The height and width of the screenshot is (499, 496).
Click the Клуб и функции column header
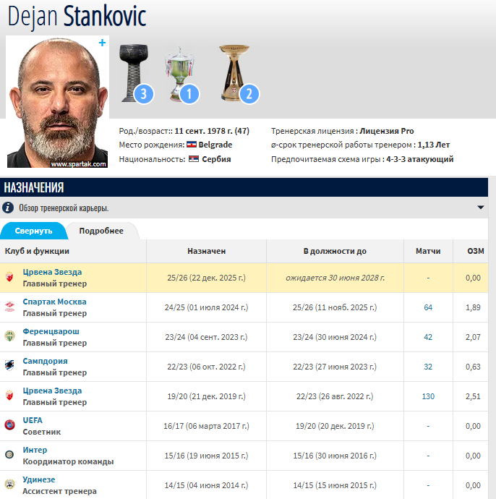click(37, 251)
